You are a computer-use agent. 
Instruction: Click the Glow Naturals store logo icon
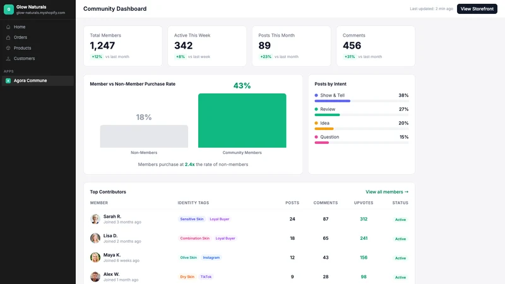tap(9, 9)
